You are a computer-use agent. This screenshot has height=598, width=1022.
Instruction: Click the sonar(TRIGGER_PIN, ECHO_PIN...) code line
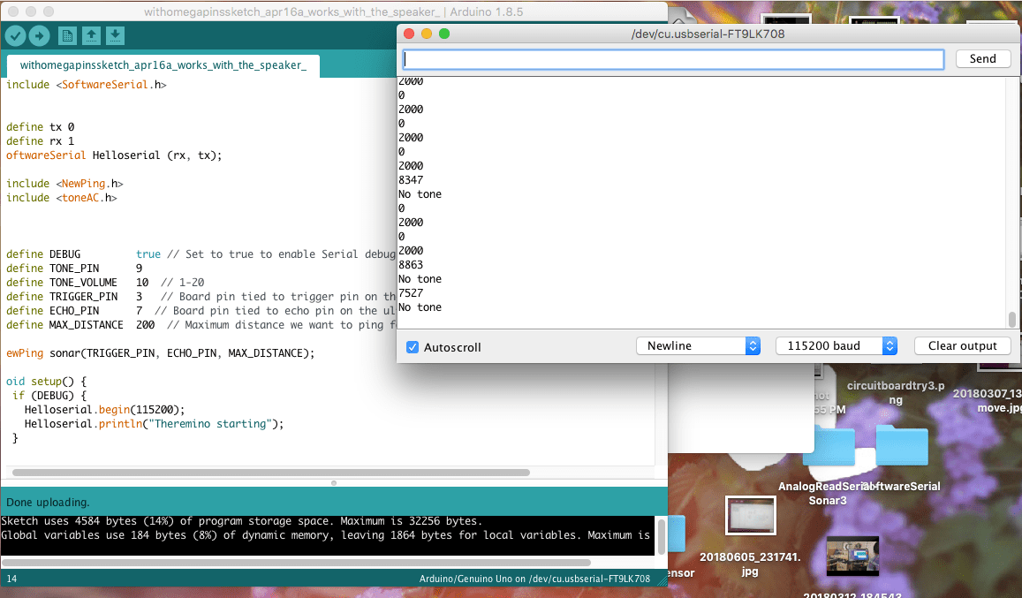point(161,352)
